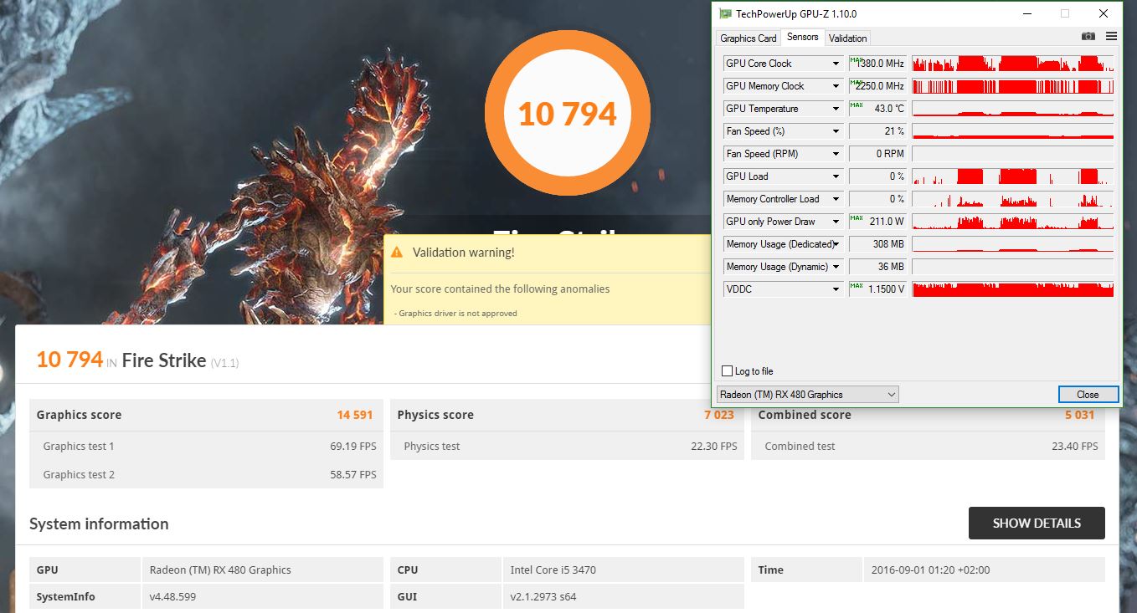The image size is (1137, 613).
Task: Click the Time value 2016-09-01 01:20 +02:00
Action: point(929,570)
